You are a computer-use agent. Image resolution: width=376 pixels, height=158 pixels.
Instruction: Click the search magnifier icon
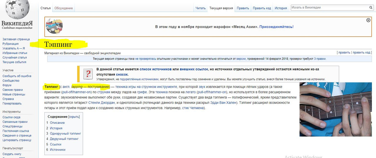tap(371, 8)
